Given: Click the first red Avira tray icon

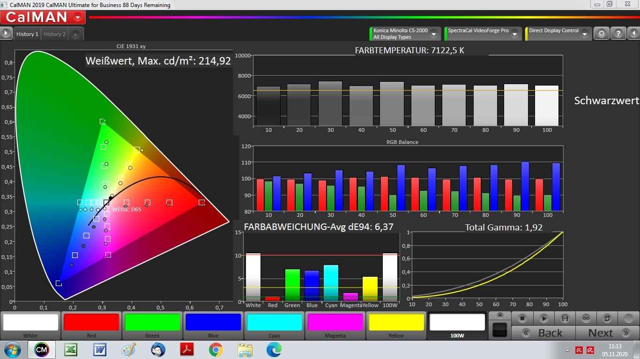Looking at the screenshot, I should tap(579, 350).
